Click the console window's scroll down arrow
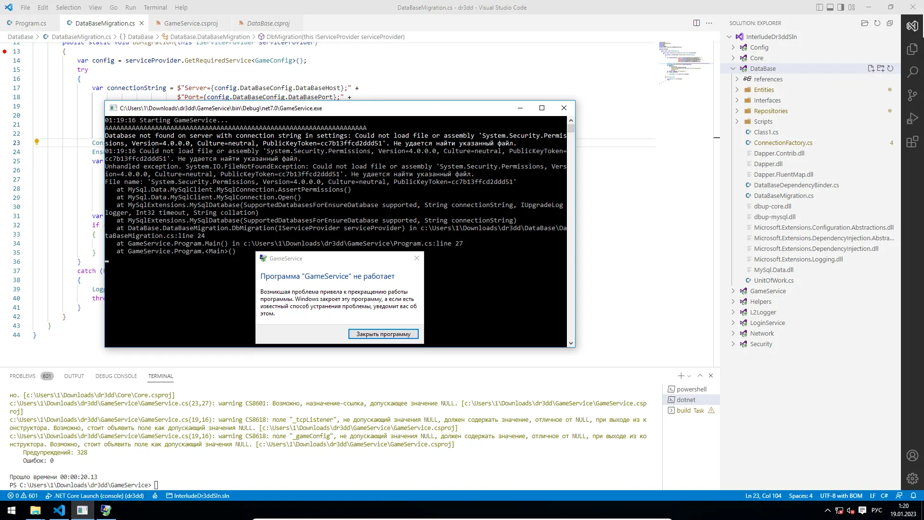Viewport: 924px width, 520px height. [x=571, y=343]
